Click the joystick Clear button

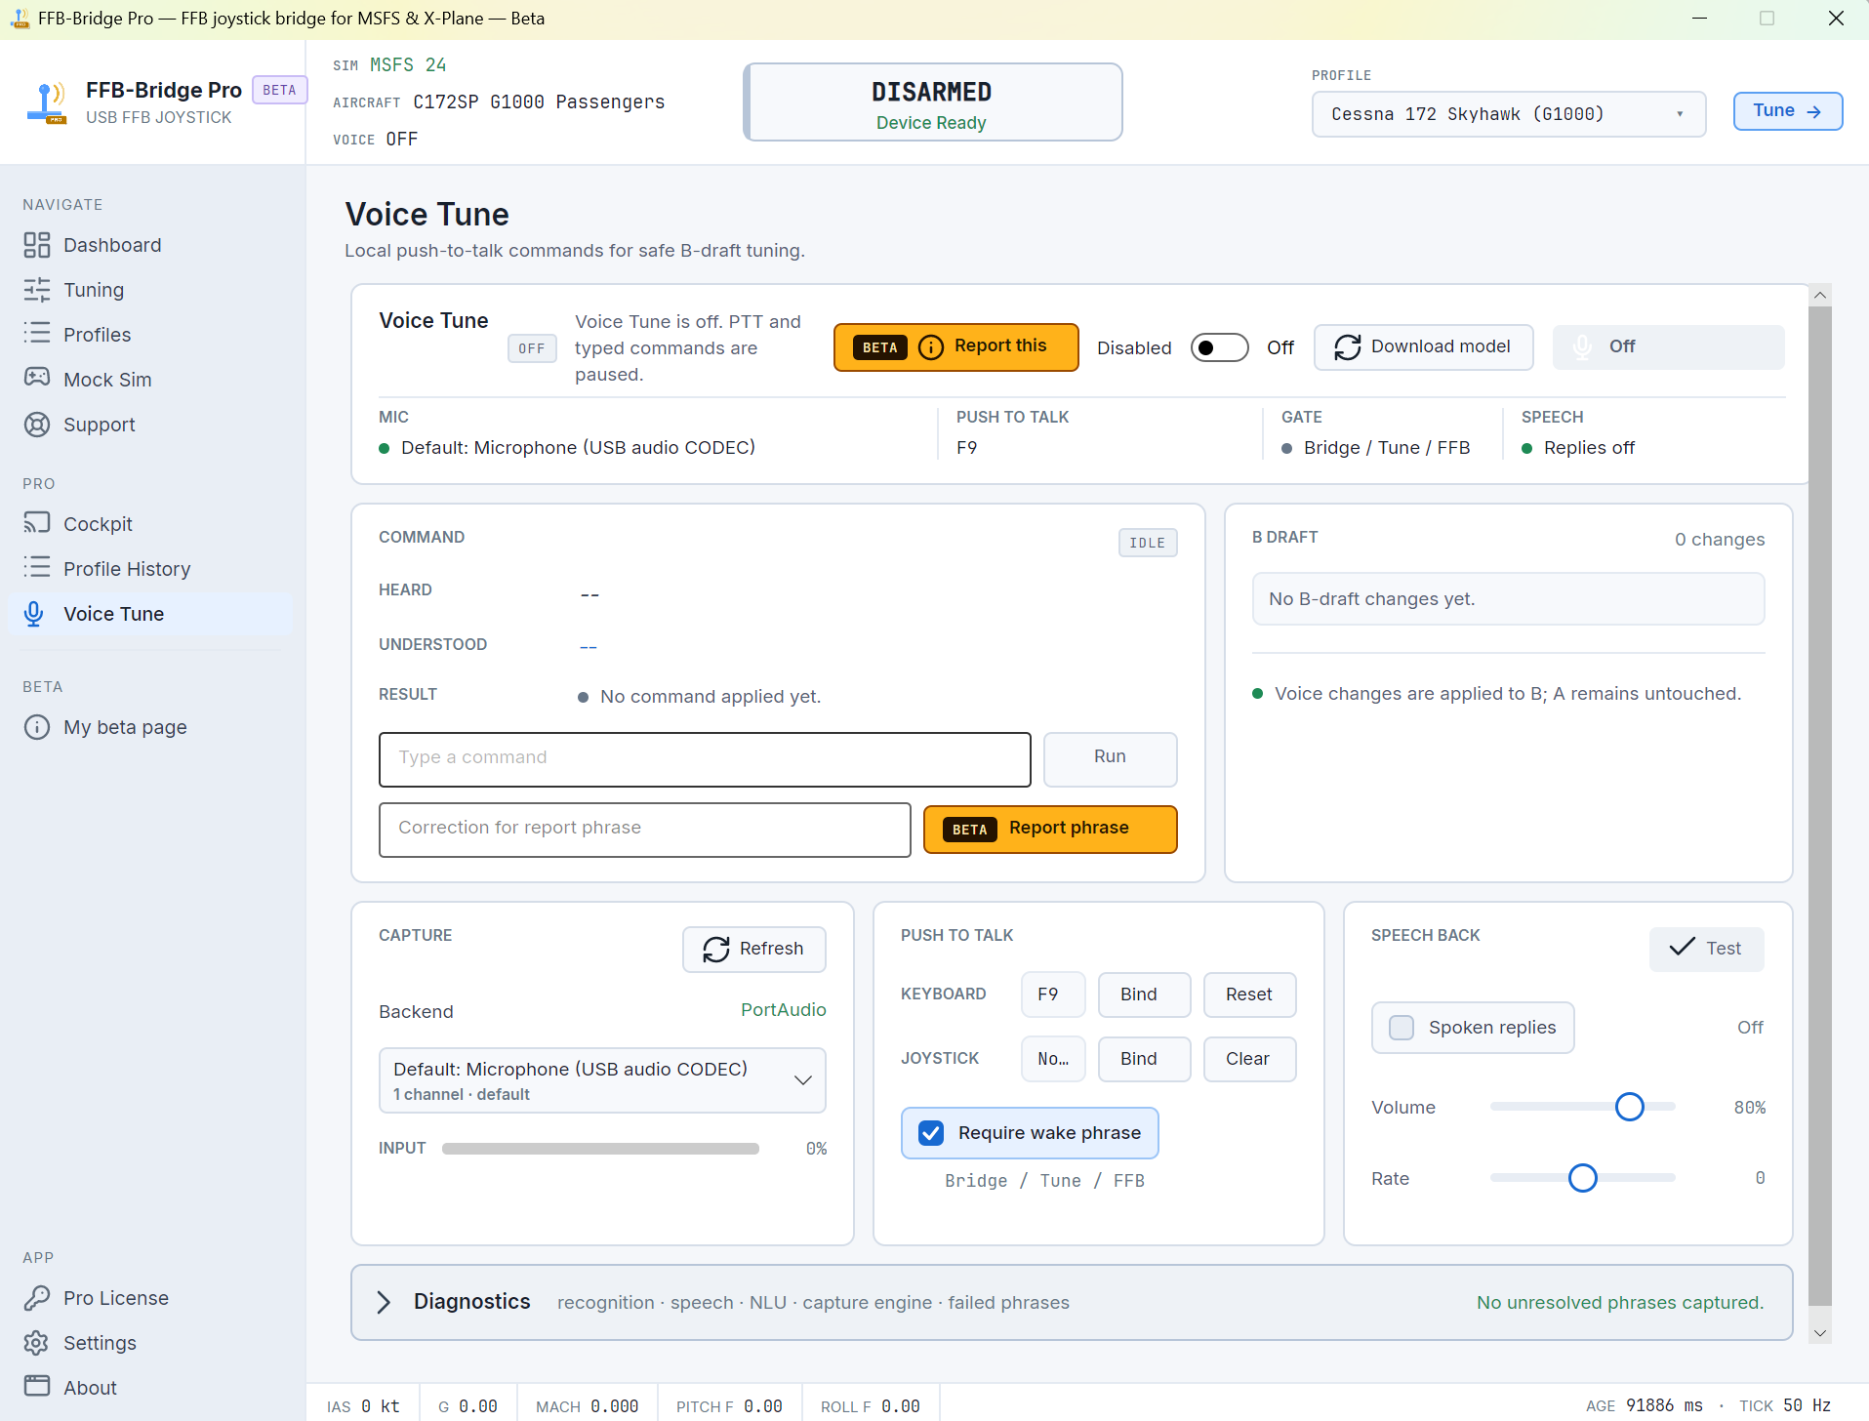1249,1059
